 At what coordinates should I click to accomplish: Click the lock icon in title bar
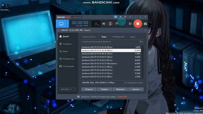tap(115, 17)
